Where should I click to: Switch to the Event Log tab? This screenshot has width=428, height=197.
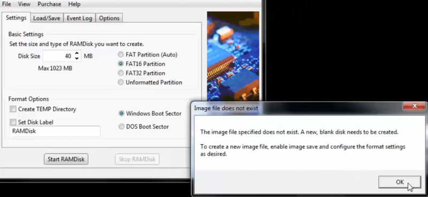tap(79, 18)
